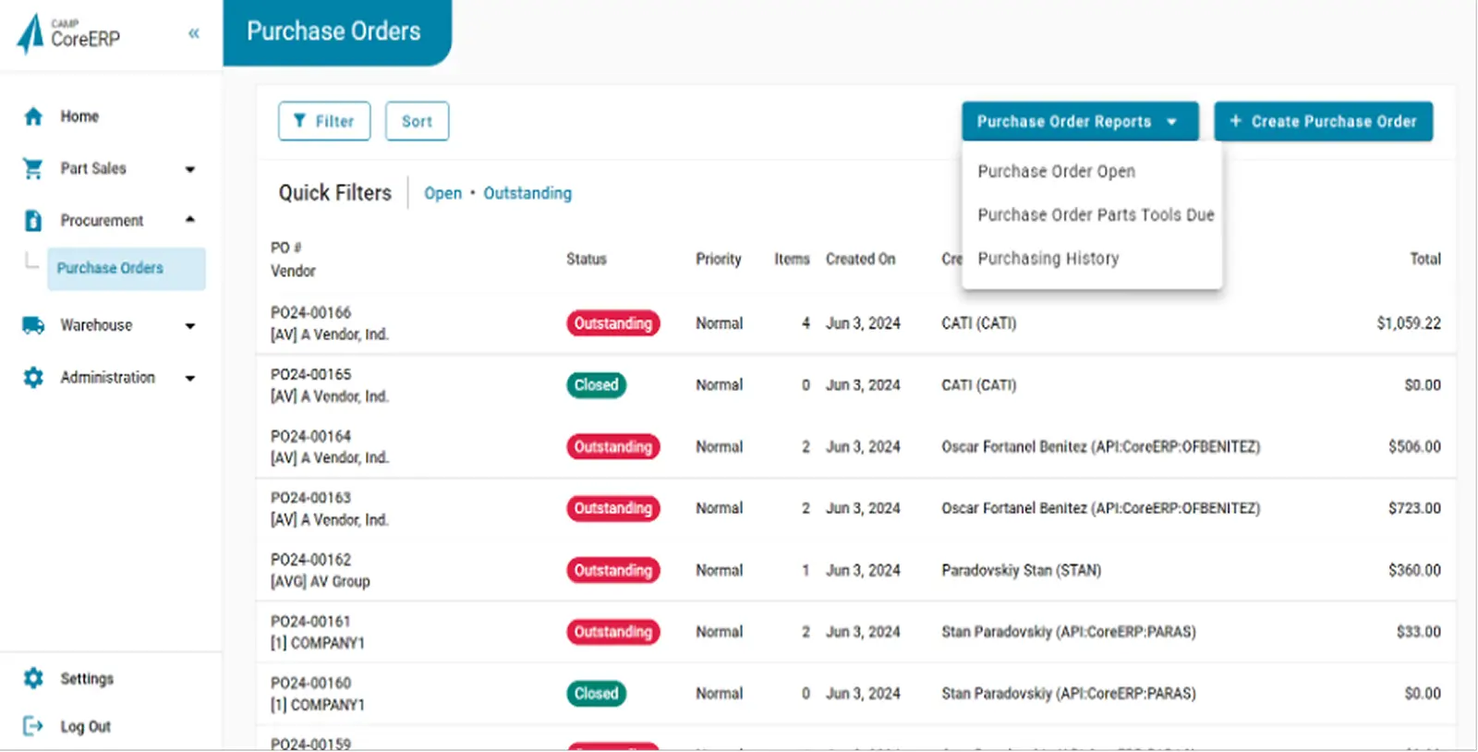
Task: Click Closed badge for PO24-00160
Action: (597, 694)
